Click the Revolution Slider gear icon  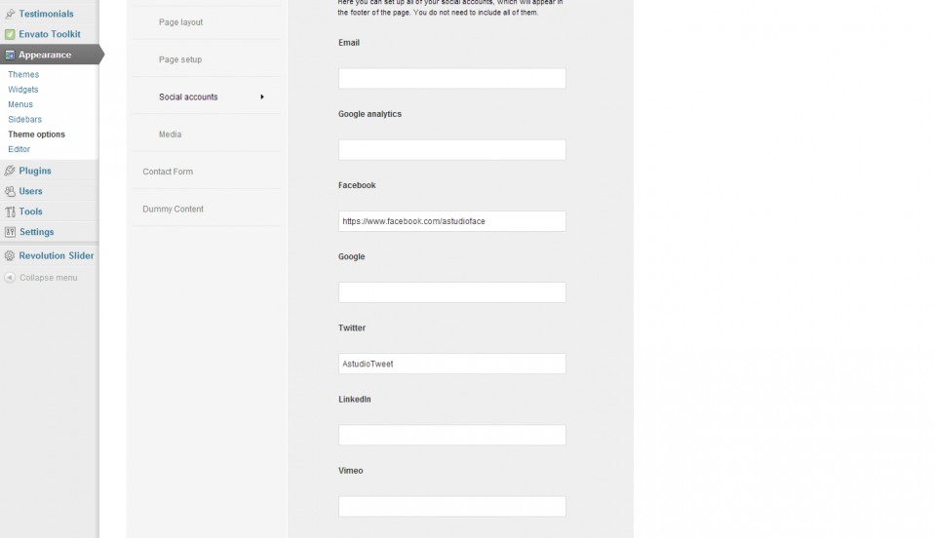point(10,255)
